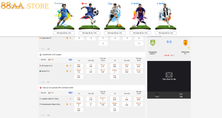Viewport: 222px width, 118px height.
Task: Select Xỉu 0.5 at 1.34
Action: 138,71
